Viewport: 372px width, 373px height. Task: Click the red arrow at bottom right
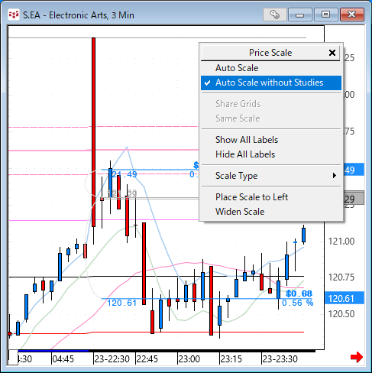coord(357,357)
